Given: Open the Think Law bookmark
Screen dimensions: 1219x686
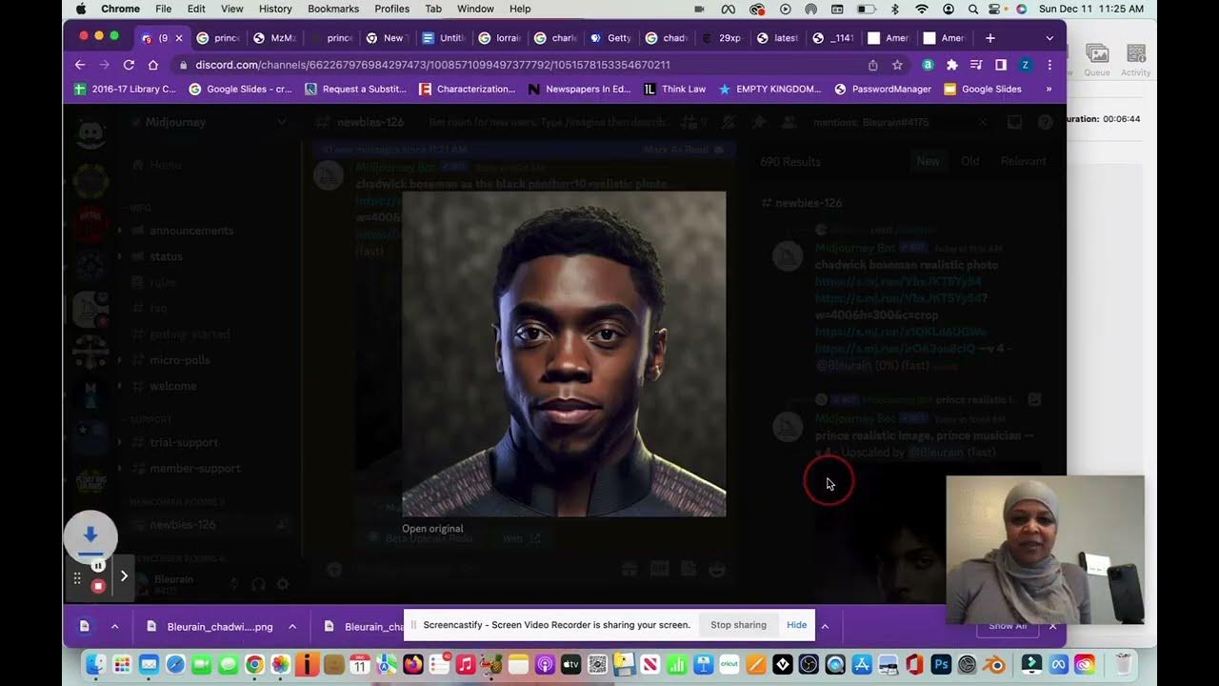Looking at the screenshot, I should 675,89.
